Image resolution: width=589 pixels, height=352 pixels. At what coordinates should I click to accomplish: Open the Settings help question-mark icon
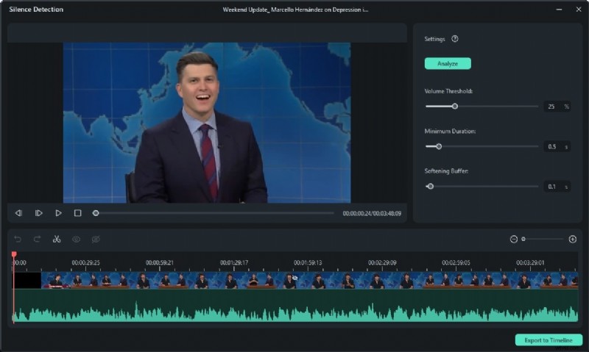pyautogui.click(x=455, y=39)
